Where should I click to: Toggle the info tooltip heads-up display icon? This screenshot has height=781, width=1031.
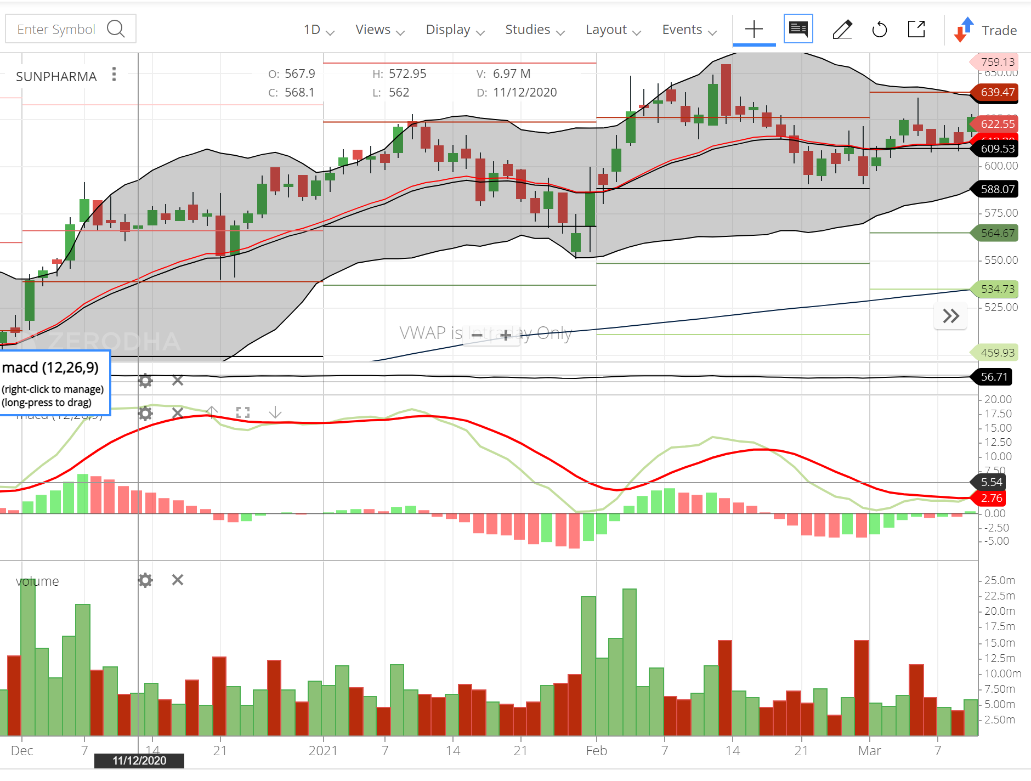(x=798, y=29)
